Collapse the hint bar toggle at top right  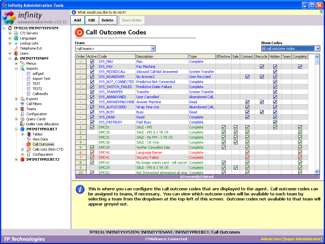coord(321,12)
